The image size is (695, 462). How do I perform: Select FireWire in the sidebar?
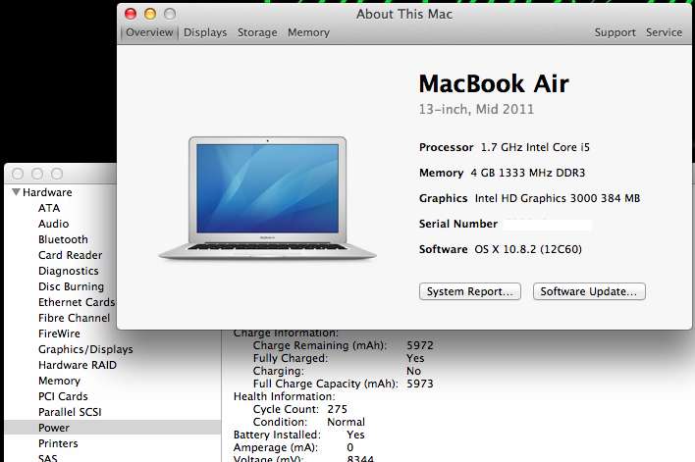click(59, 334)
